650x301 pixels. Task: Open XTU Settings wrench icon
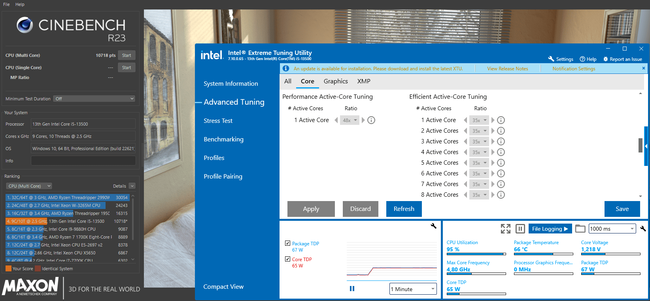click(x=551, y=59)
